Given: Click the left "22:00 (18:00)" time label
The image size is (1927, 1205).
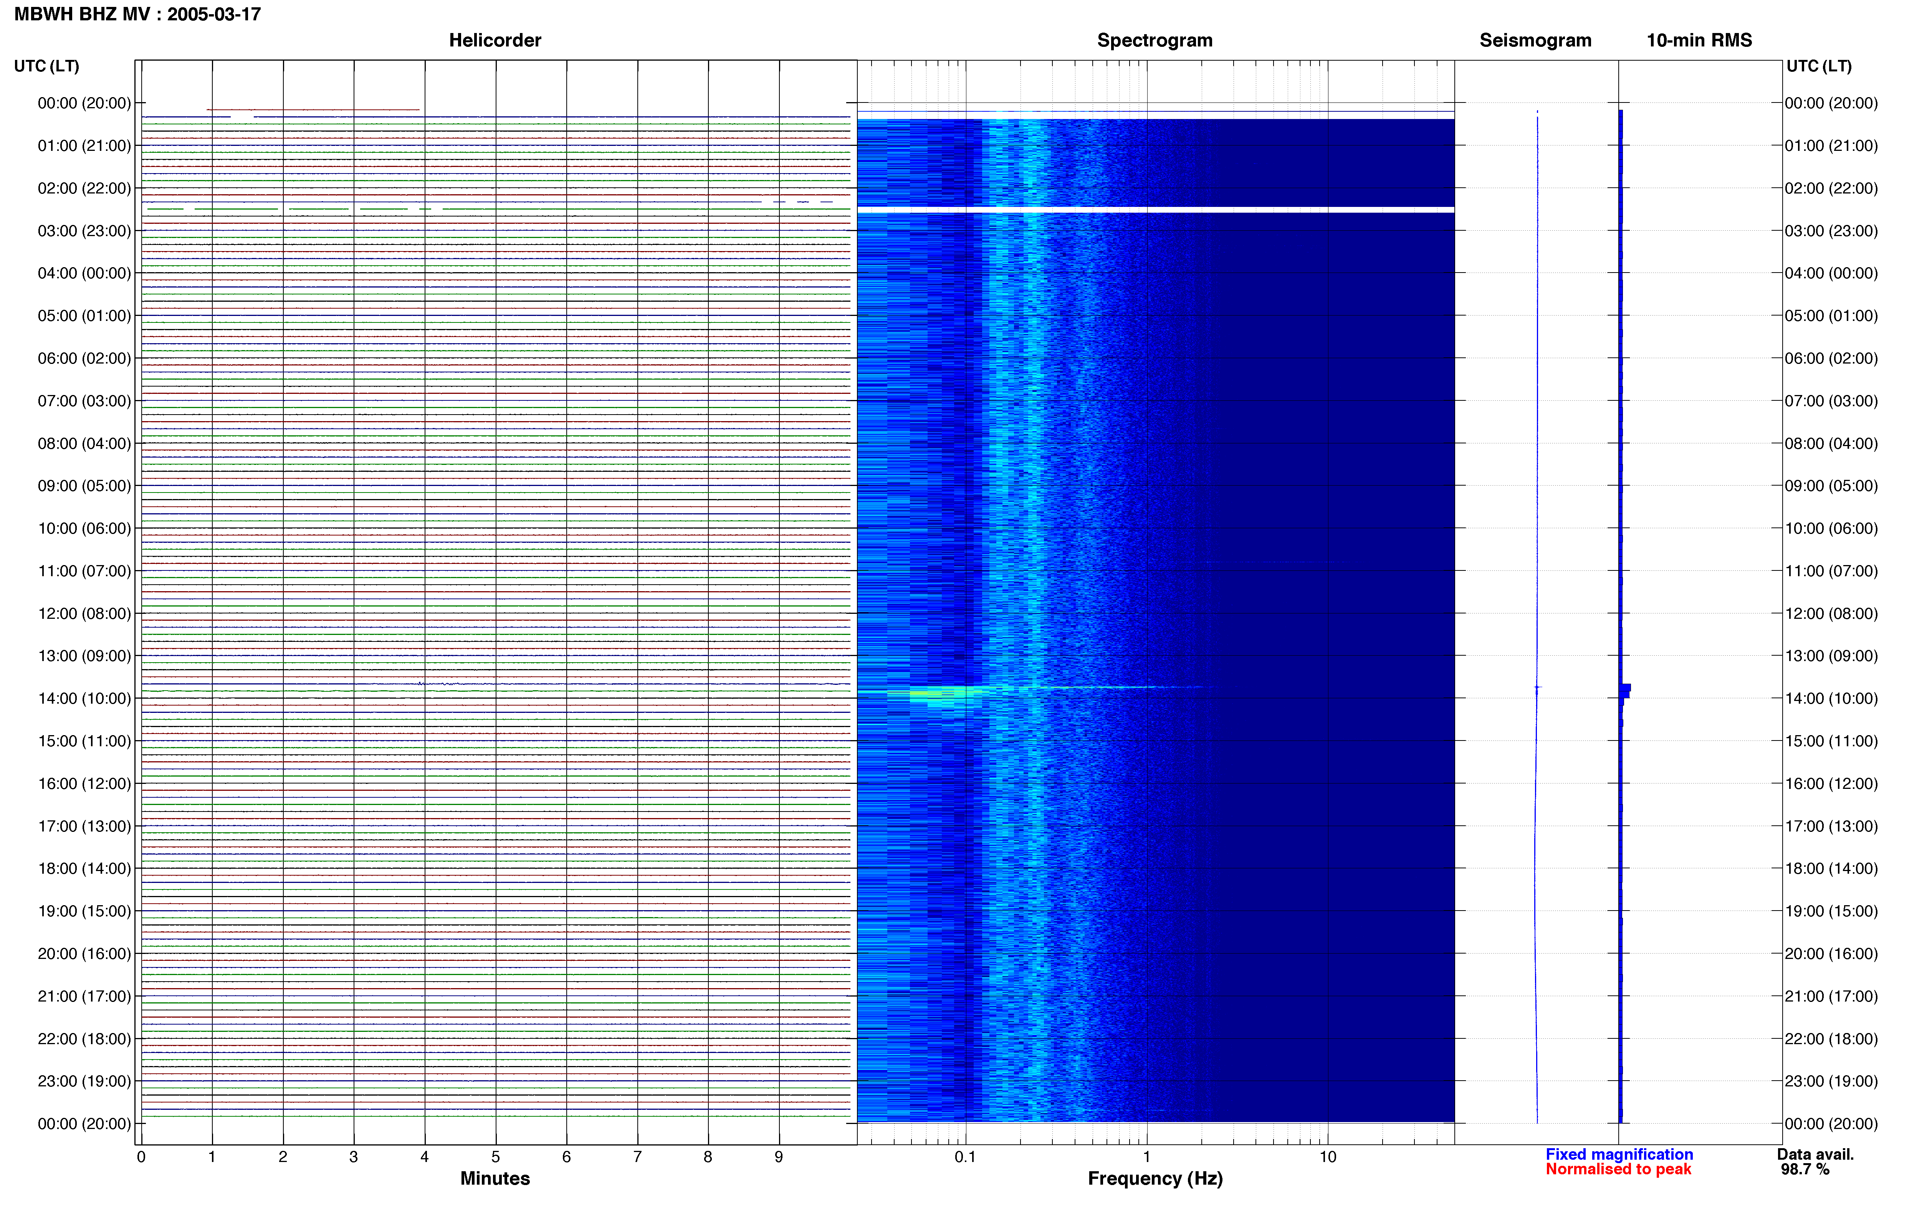Looking at the screenshot, I should click(x=84, y=1038).
